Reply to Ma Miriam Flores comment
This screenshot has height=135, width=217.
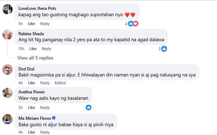coord(45,132)
